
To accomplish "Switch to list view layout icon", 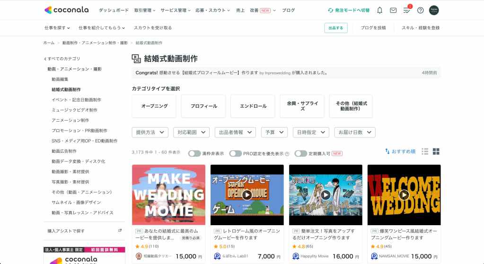I will [425, 151].
